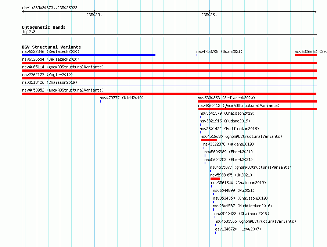The image size is (327, 247).
Task: Click nsv6044899 (Wu2021) label
Action: pos(234,190)
